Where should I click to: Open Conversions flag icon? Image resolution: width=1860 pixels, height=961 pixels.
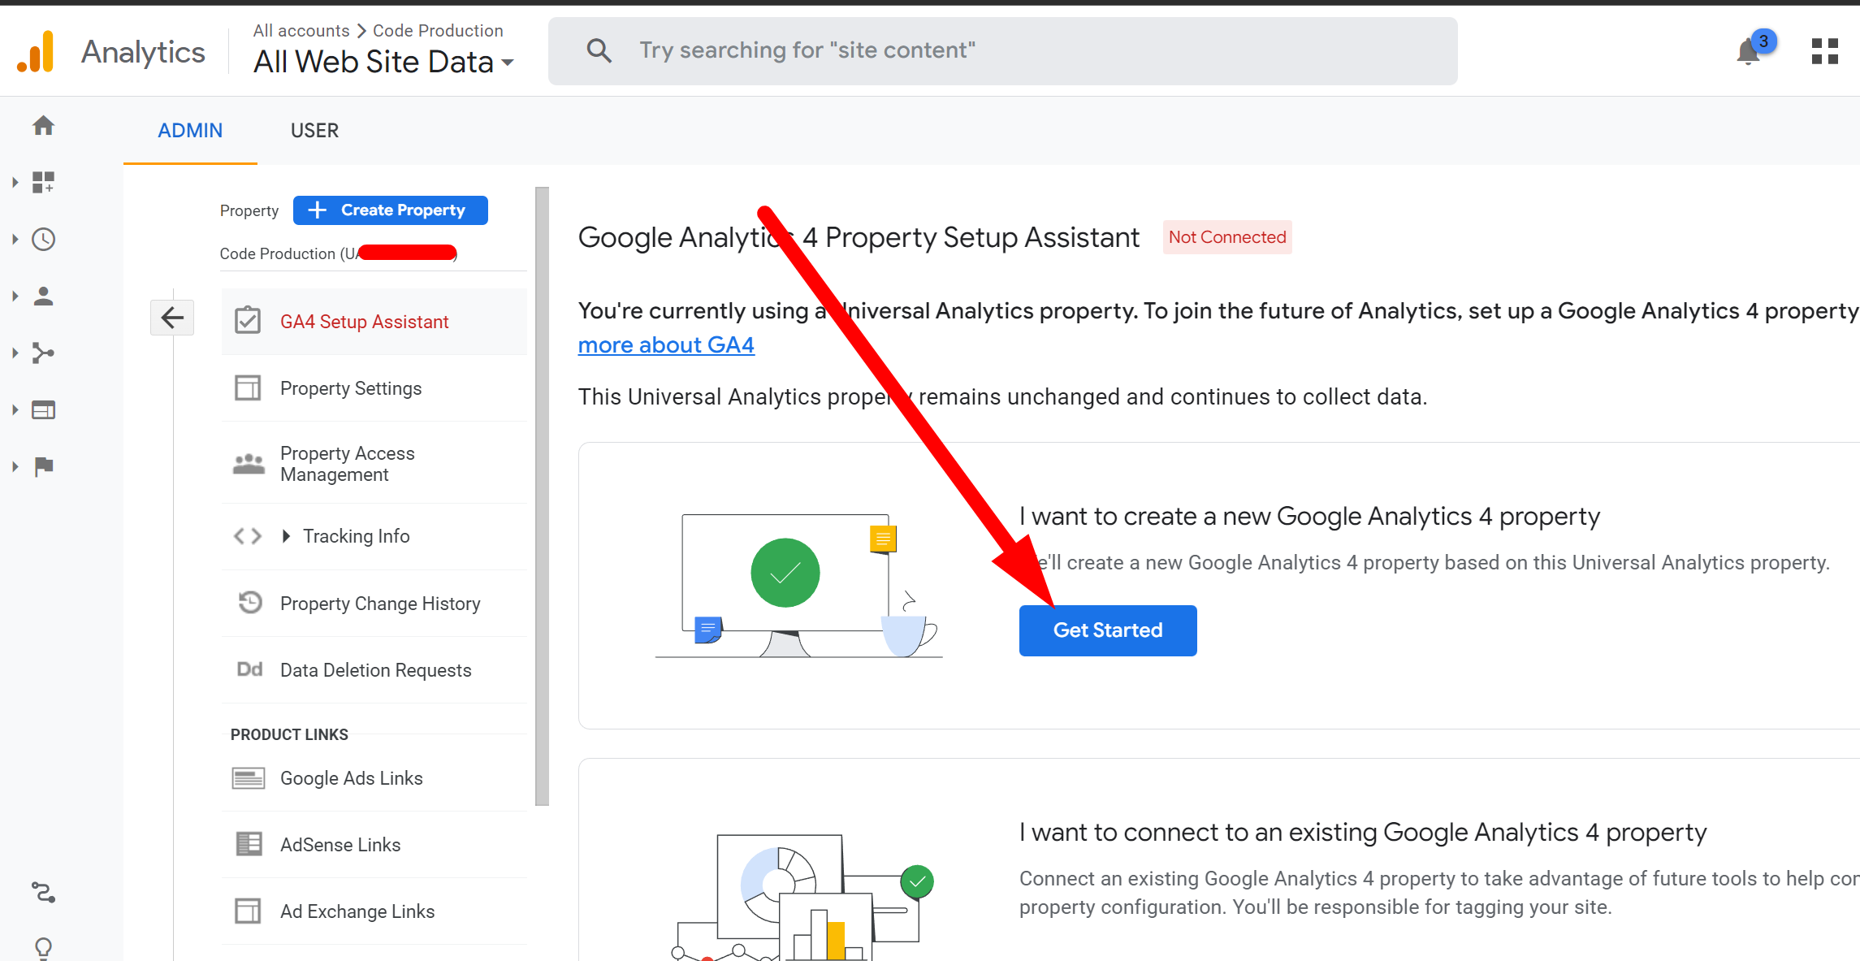pyautogui.click(x=43, y=466)
